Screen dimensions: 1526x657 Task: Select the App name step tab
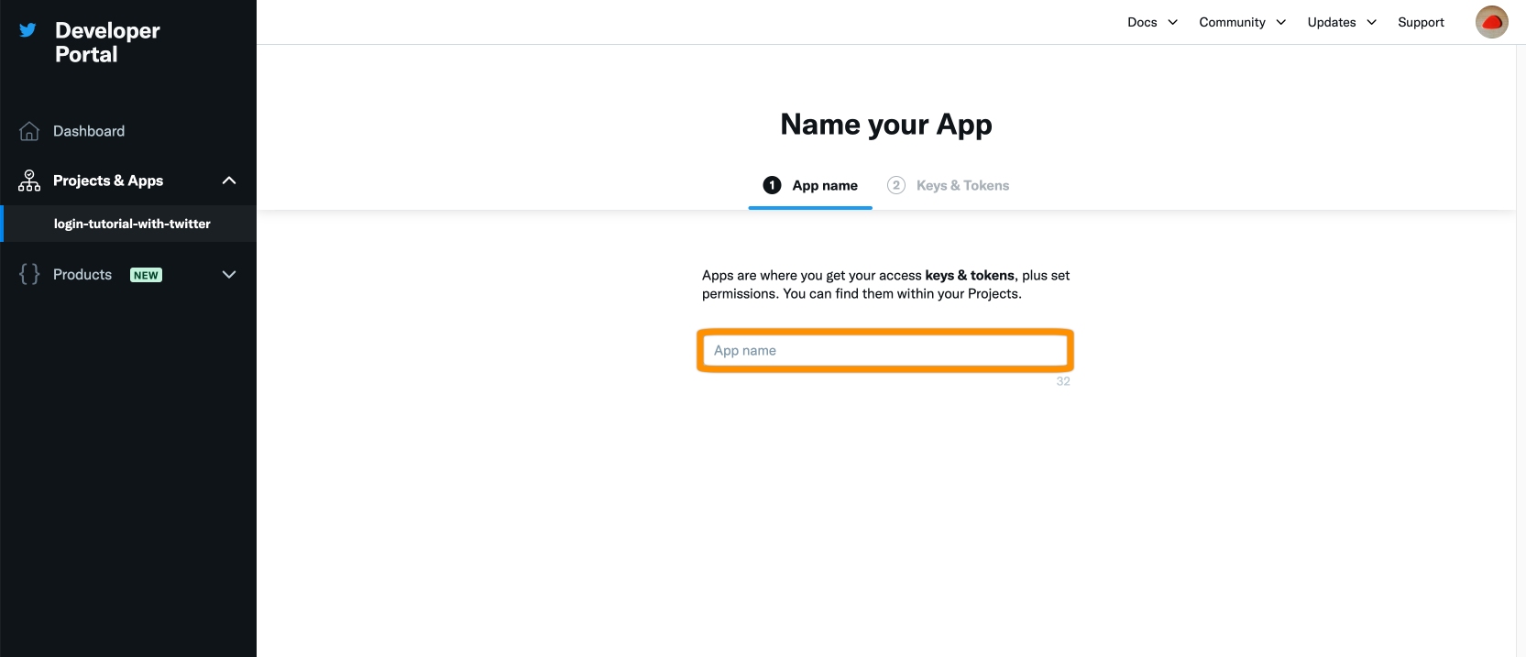[x=824, y=185]
